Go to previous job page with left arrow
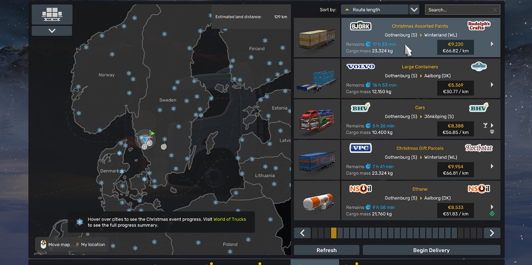 (302, 233)
